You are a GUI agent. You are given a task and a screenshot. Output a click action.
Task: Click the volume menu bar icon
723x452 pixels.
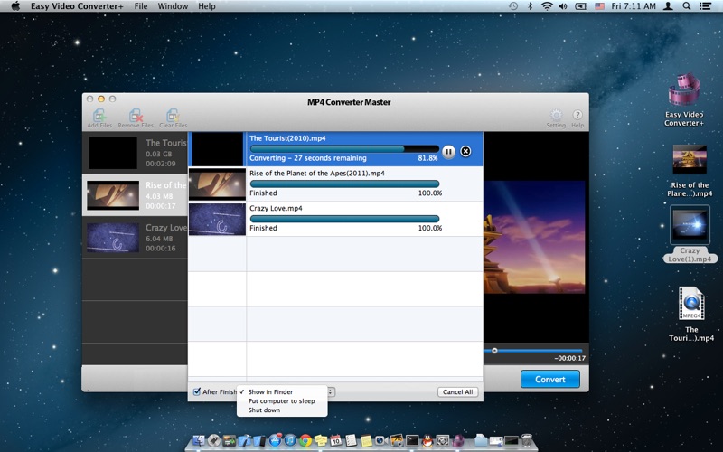tap(563, 6)
